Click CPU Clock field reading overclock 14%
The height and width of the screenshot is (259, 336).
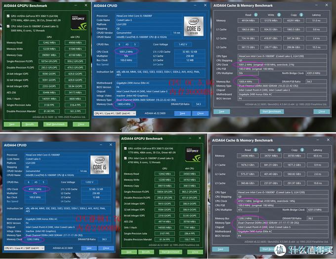tap(283, 201)
